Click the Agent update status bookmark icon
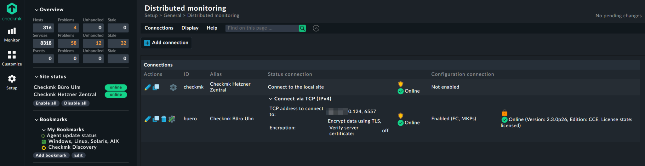The width and height of the screenshot is (645, 166). point(43,136)
